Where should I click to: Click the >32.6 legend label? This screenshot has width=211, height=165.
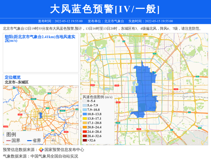[91, 140]
